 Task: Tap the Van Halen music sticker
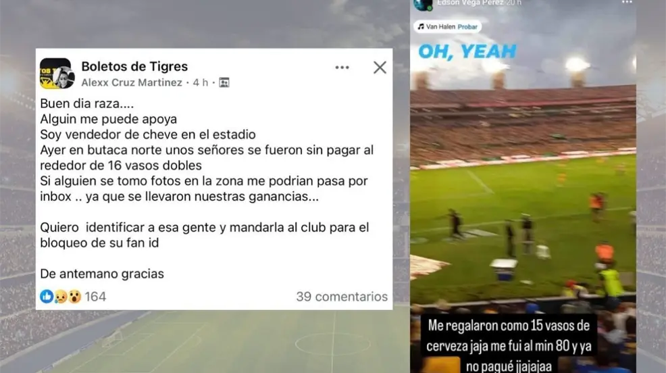pyautogui.click(x=447, y=27)
